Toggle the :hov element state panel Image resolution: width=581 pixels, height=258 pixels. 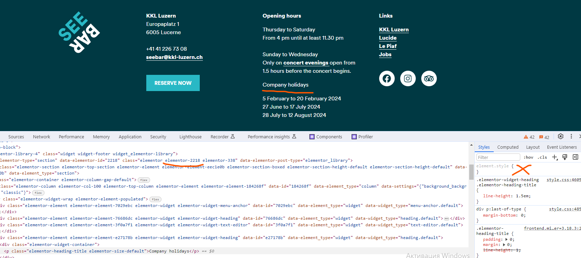[528, 157]
